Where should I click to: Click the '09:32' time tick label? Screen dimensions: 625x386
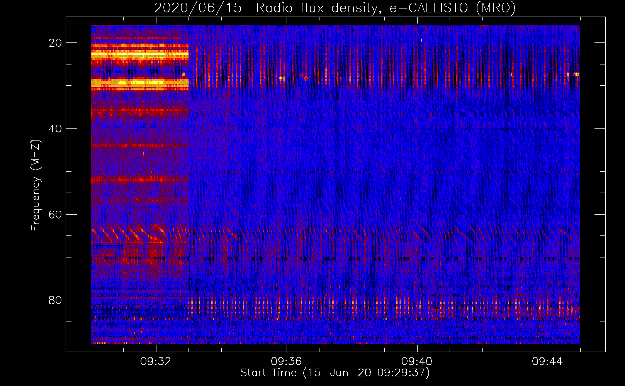(156, 362)
